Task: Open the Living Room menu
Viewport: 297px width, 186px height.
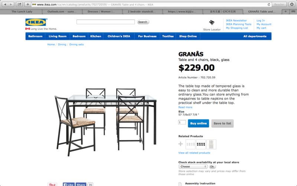Action: point(58,36)
